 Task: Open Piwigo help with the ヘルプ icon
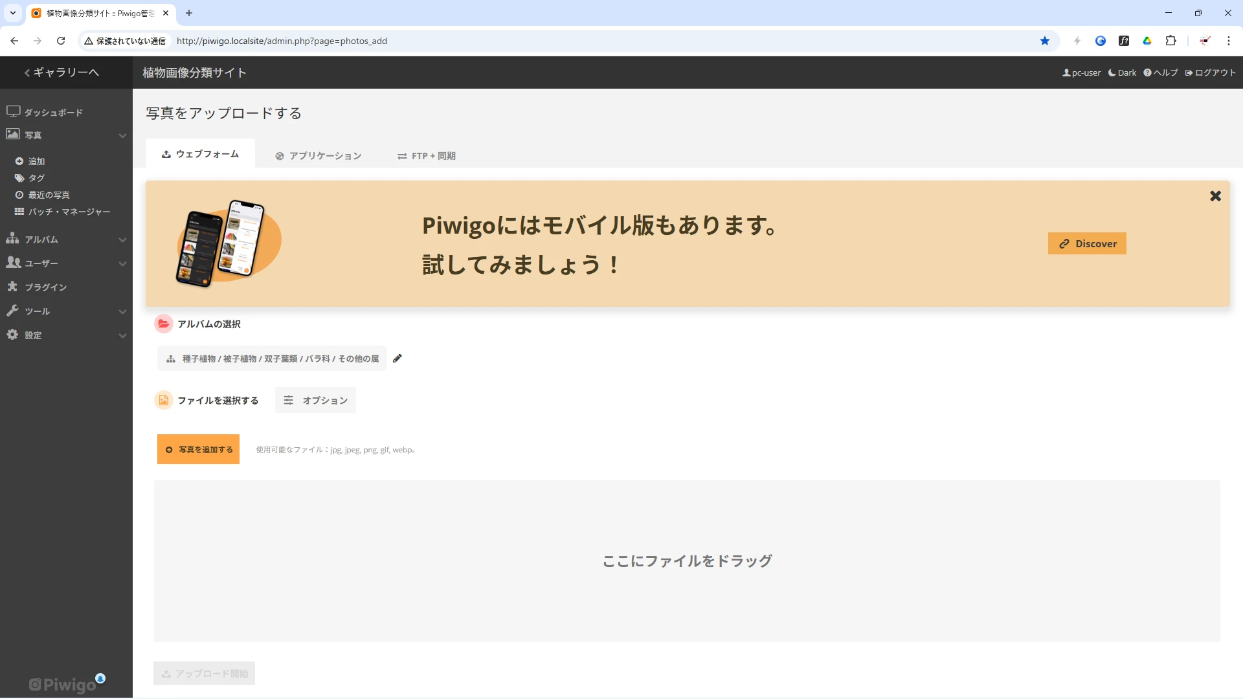pyautogui.click(x=1161, y=72)
